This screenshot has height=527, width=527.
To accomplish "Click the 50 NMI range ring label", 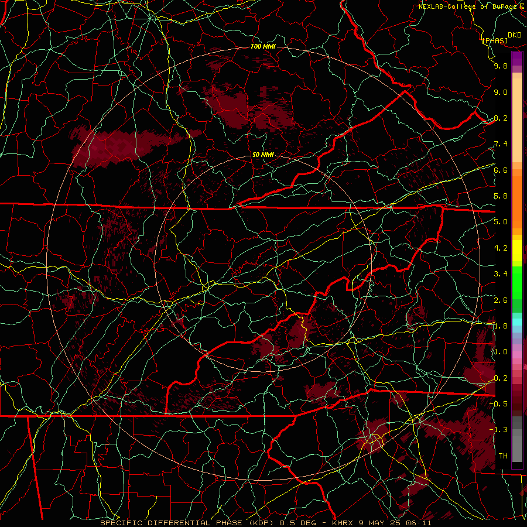I will (x=263, y=155).
